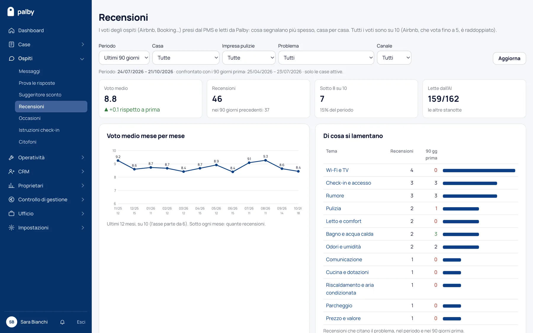Expand the CRM chevron

(83, 171)
